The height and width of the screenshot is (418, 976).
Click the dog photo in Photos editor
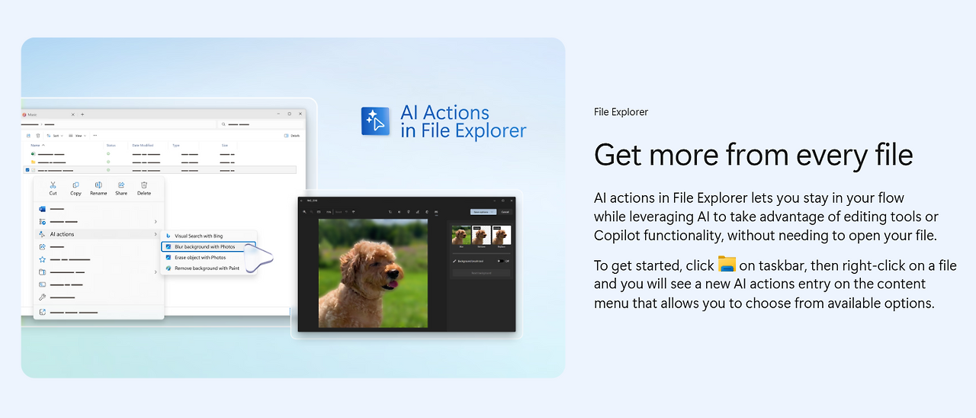tap(373, 273)
